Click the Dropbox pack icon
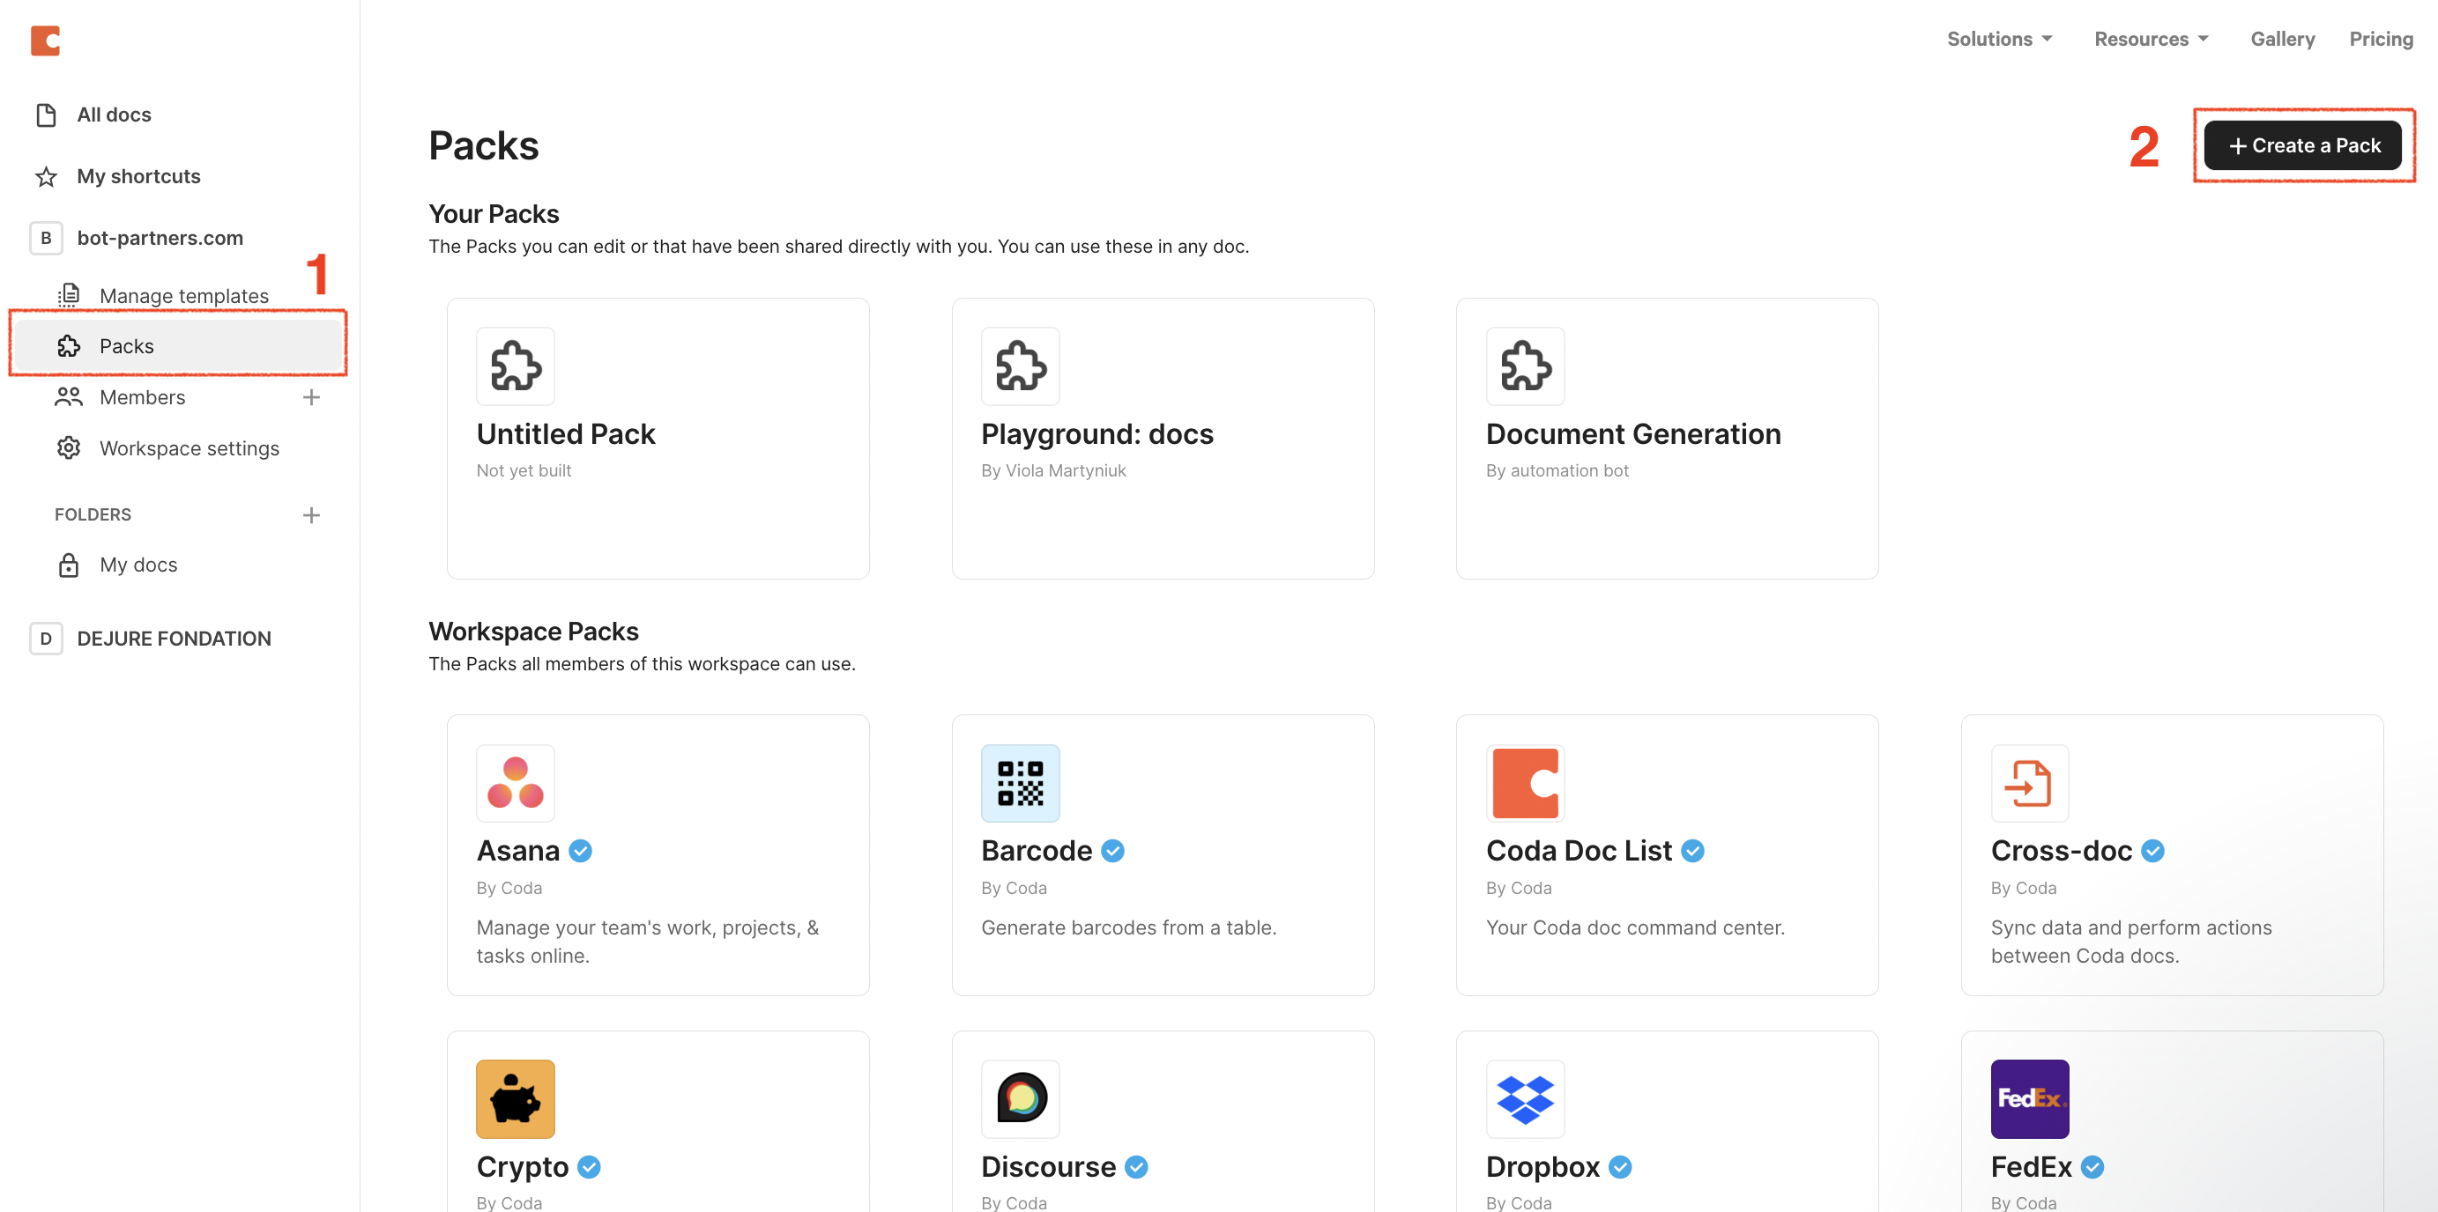This screenshot has height=1212, width=2438. [x=1524, y=1098]
